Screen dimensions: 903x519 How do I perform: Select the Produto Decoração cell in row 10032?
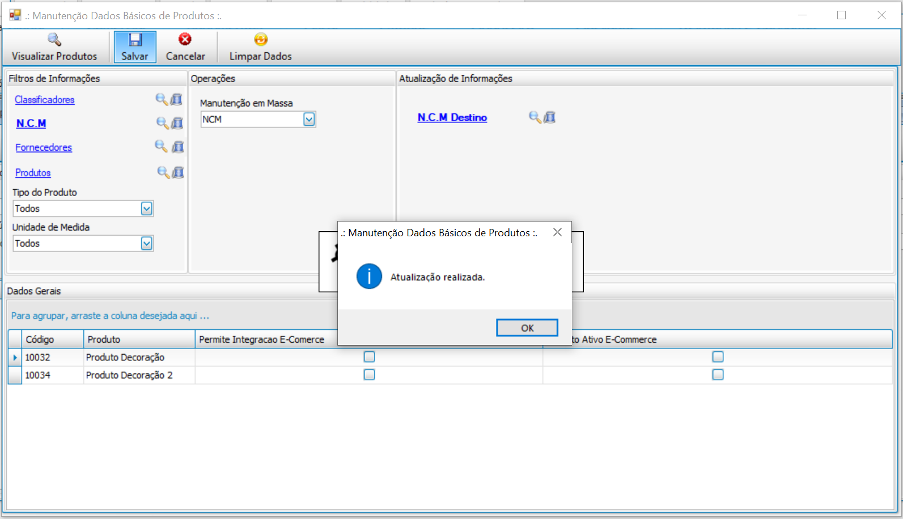click(x=139, y=358)
